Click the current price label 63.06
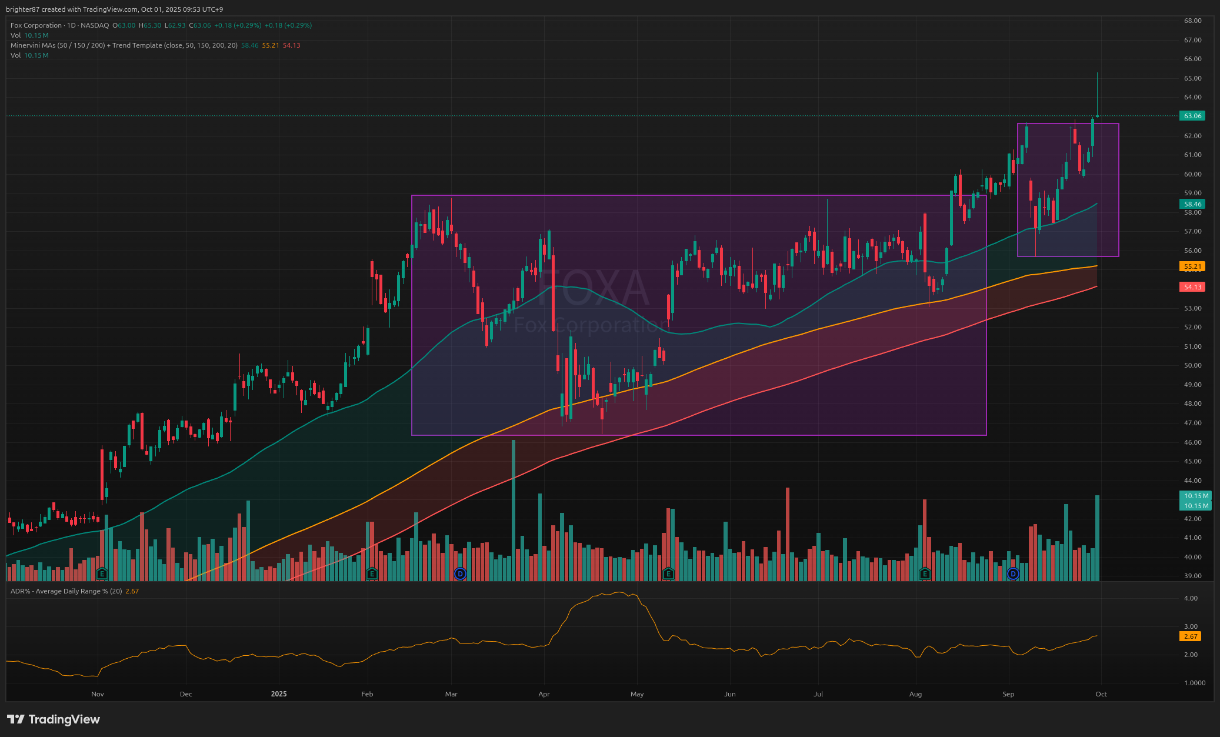 pyautogui.click(x=1192, y=116)
